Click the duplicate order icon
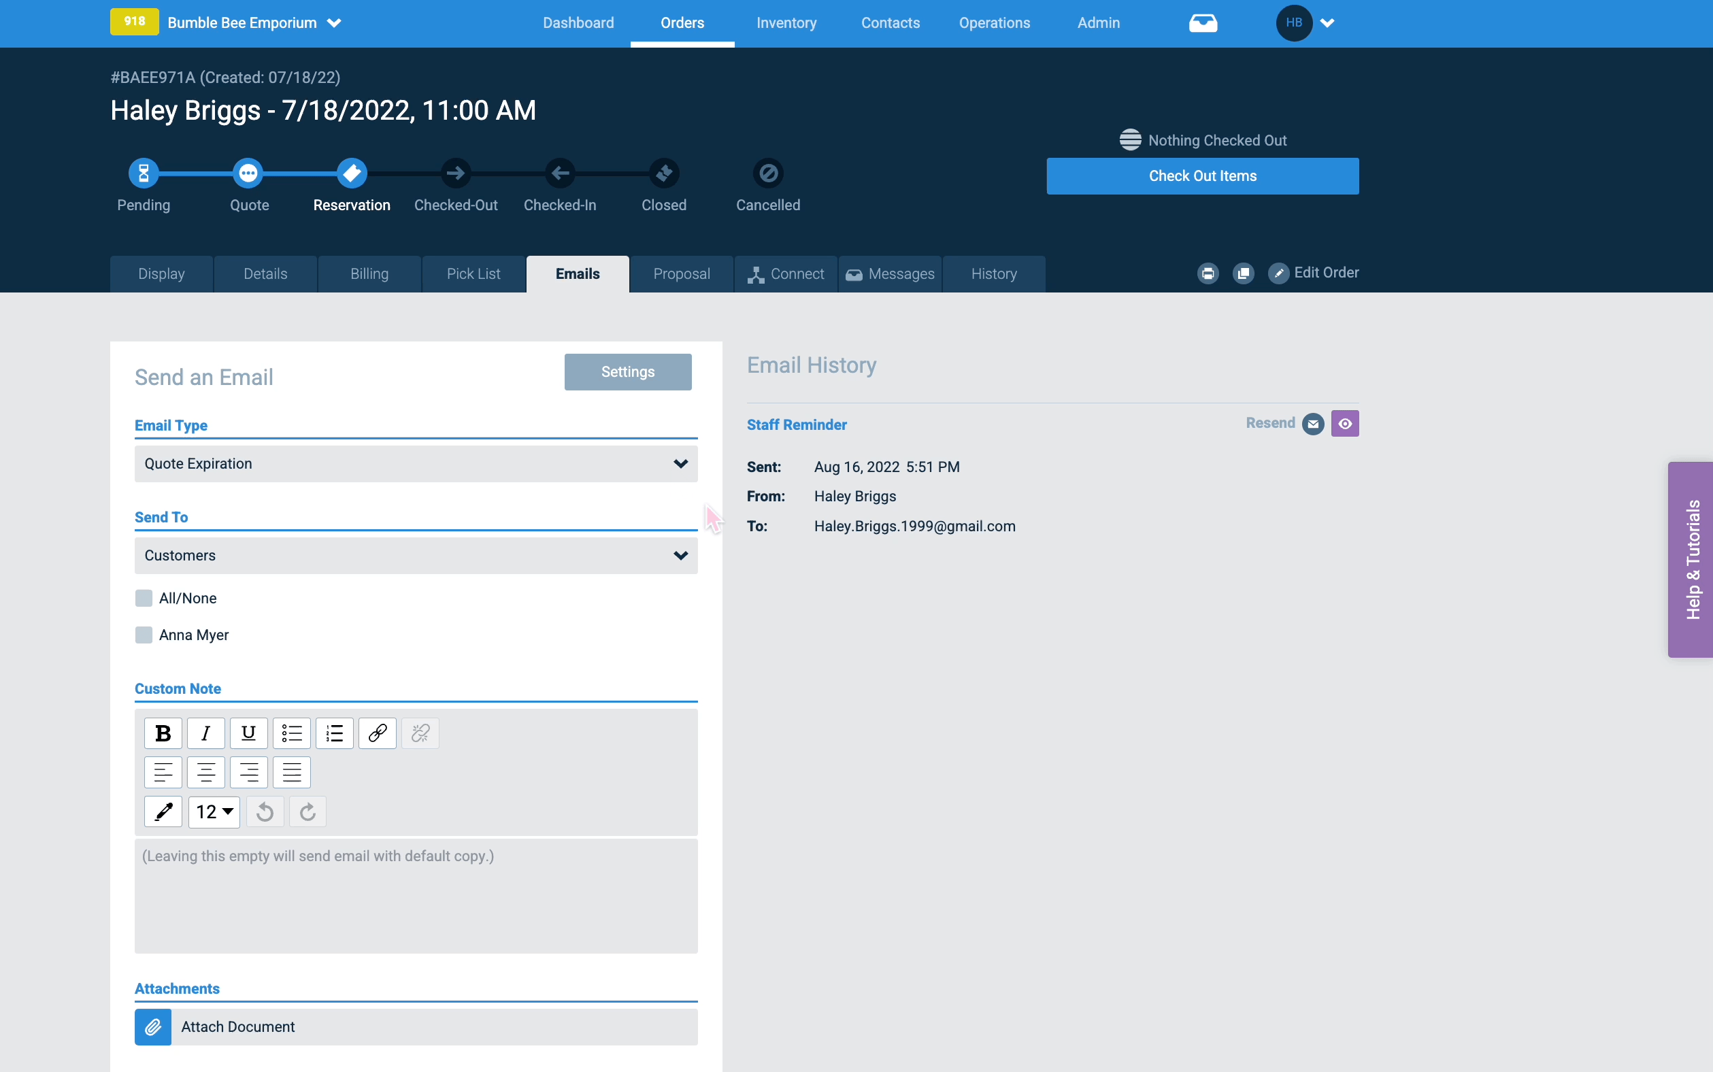This screenshot has width=1713, height=1072. click(1244, 273)
